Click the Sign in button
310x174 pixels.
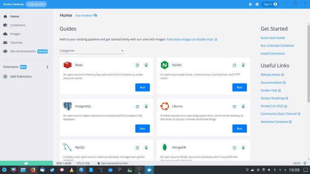pyautogui.click(x=270, y=4)
